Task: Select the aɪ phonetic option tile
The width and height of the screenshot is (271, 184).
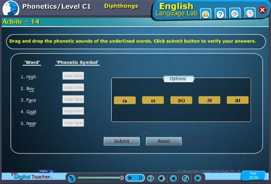Action: (238, 100)
